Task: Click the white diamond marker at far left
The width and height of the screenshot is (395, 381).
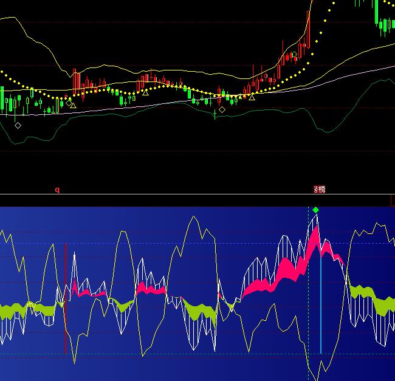Action: (18, 125)
